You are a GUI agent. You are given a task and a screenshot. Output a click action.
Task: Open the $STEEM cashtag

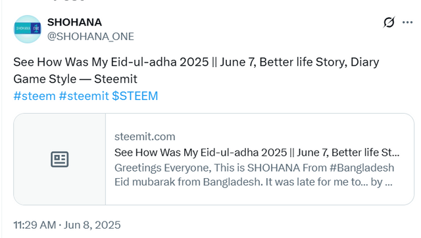coord(135,96)
